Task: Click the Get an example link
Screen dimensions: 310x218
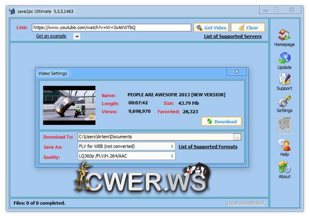Action: 52,37
